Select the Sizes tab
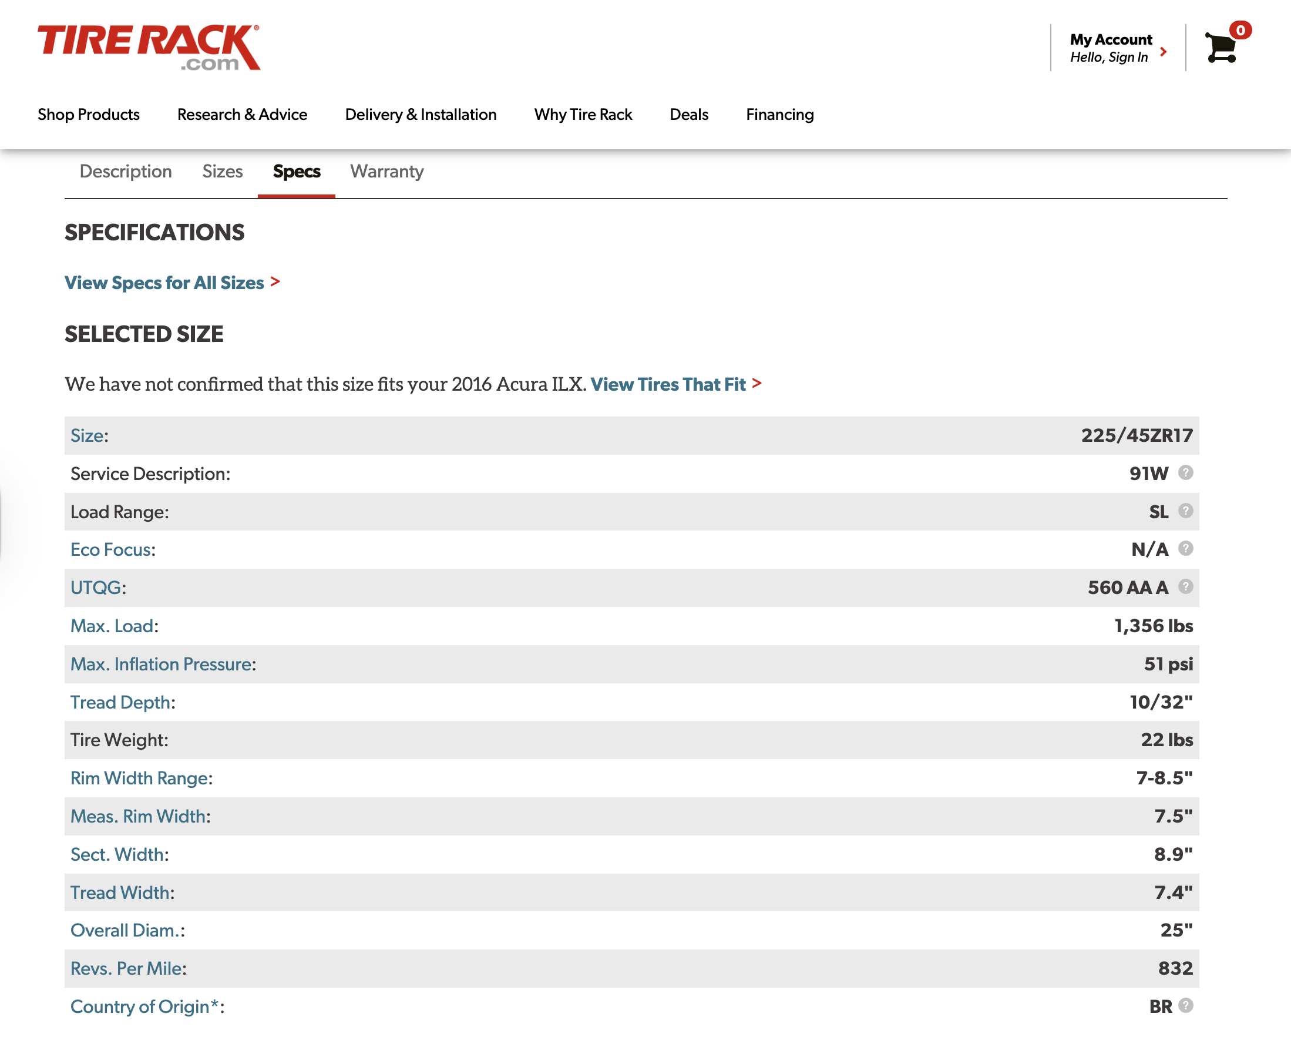 pos(223,172)
